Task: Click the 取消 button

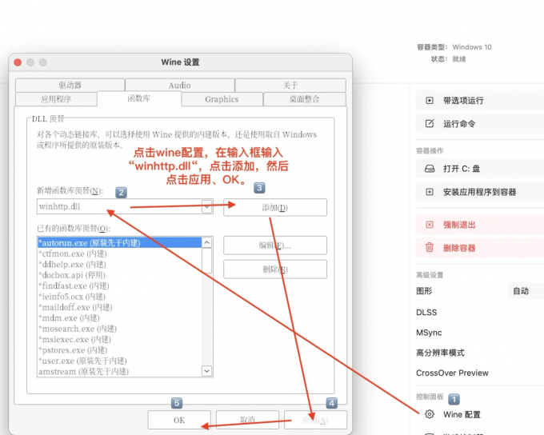Action: [247, 420]
